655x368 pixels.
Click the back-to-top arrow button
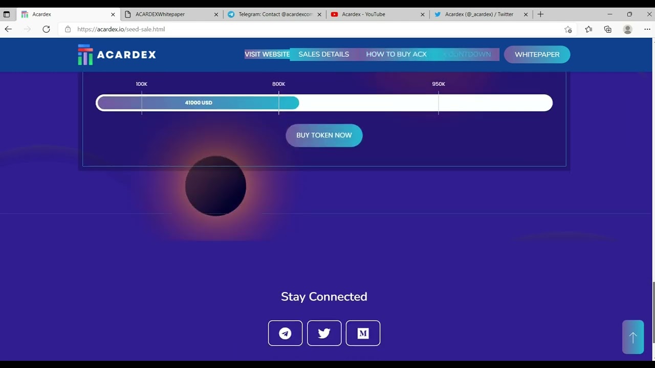click(x=633, y=337)
